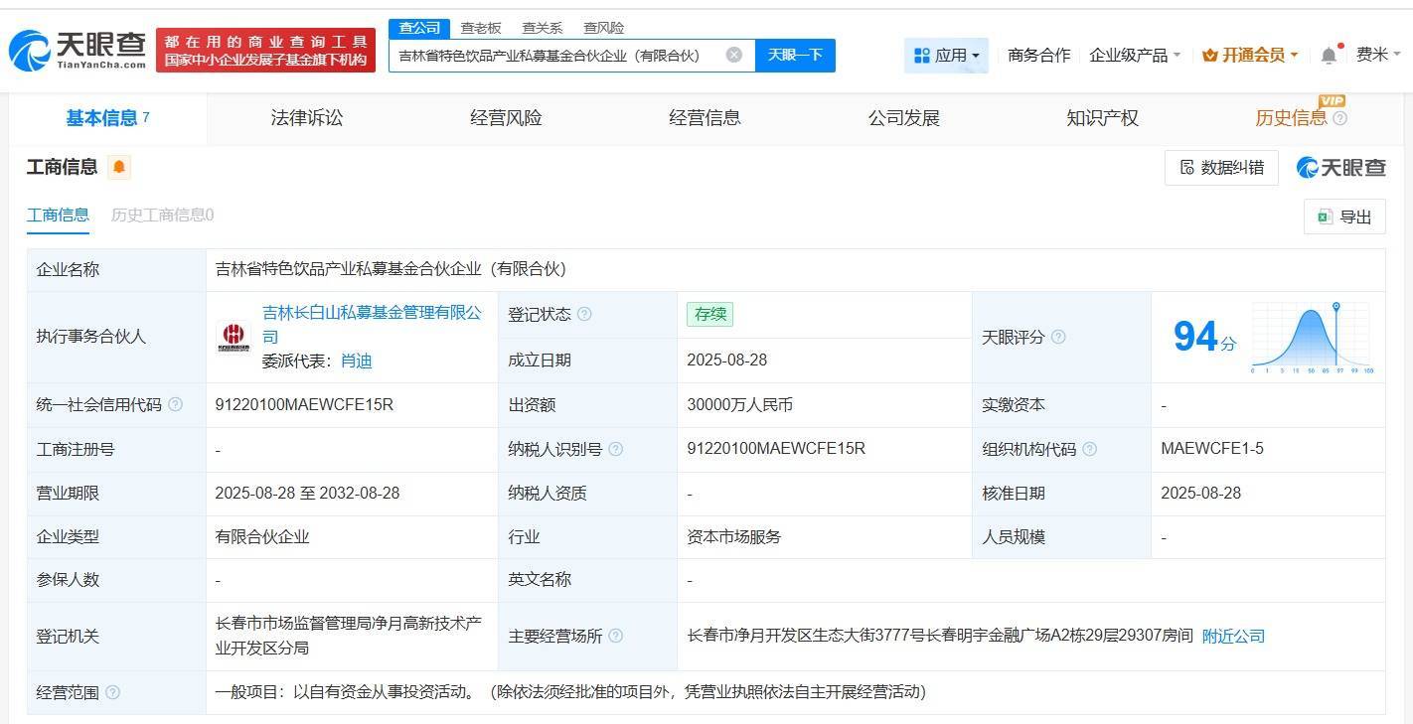Click help icon next to 登记状态
1413x724 pixels.
pos(584,314)
